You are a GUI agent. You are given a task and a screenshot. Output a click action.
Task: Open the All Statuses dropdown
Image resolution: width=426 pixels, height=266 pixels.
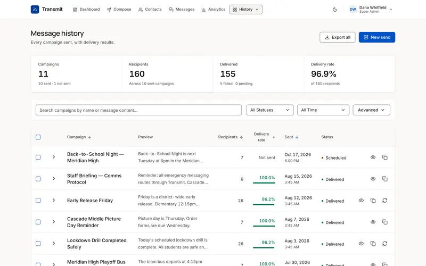click(x=270, y=110)
